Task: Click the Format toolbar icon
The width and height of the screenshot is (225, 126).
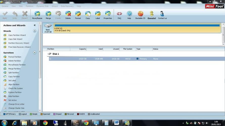Action: click(x=78, y=14)
